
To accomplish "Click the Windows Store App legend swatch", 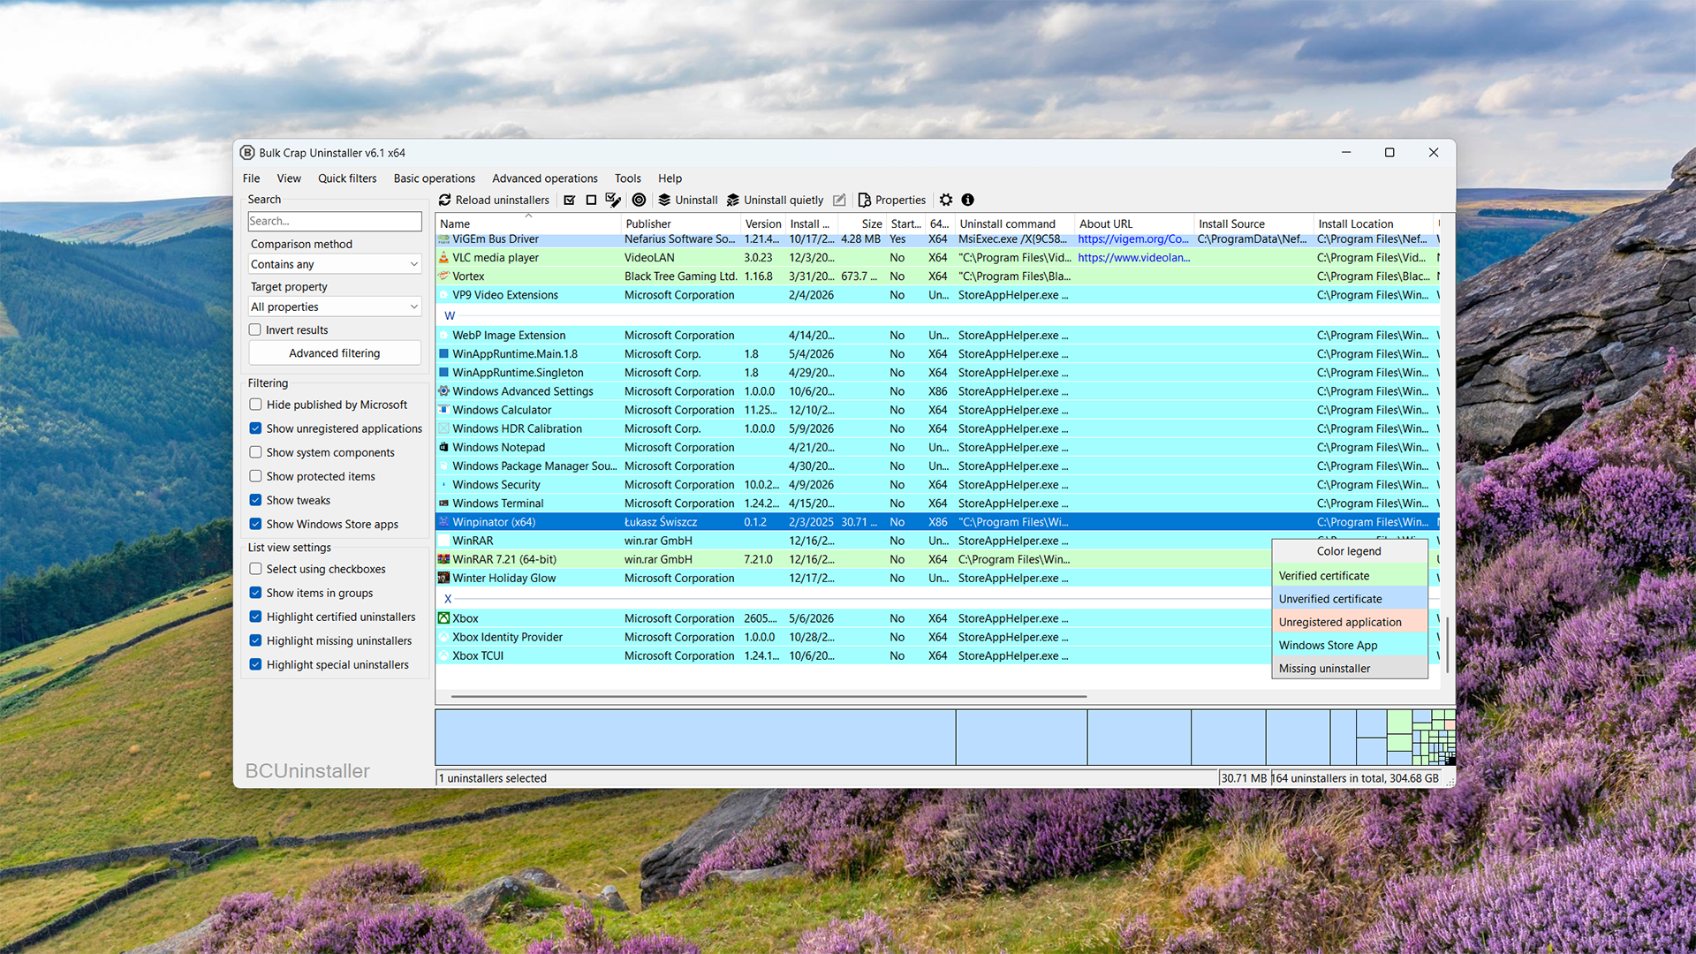I will (x=1350, y=645).
